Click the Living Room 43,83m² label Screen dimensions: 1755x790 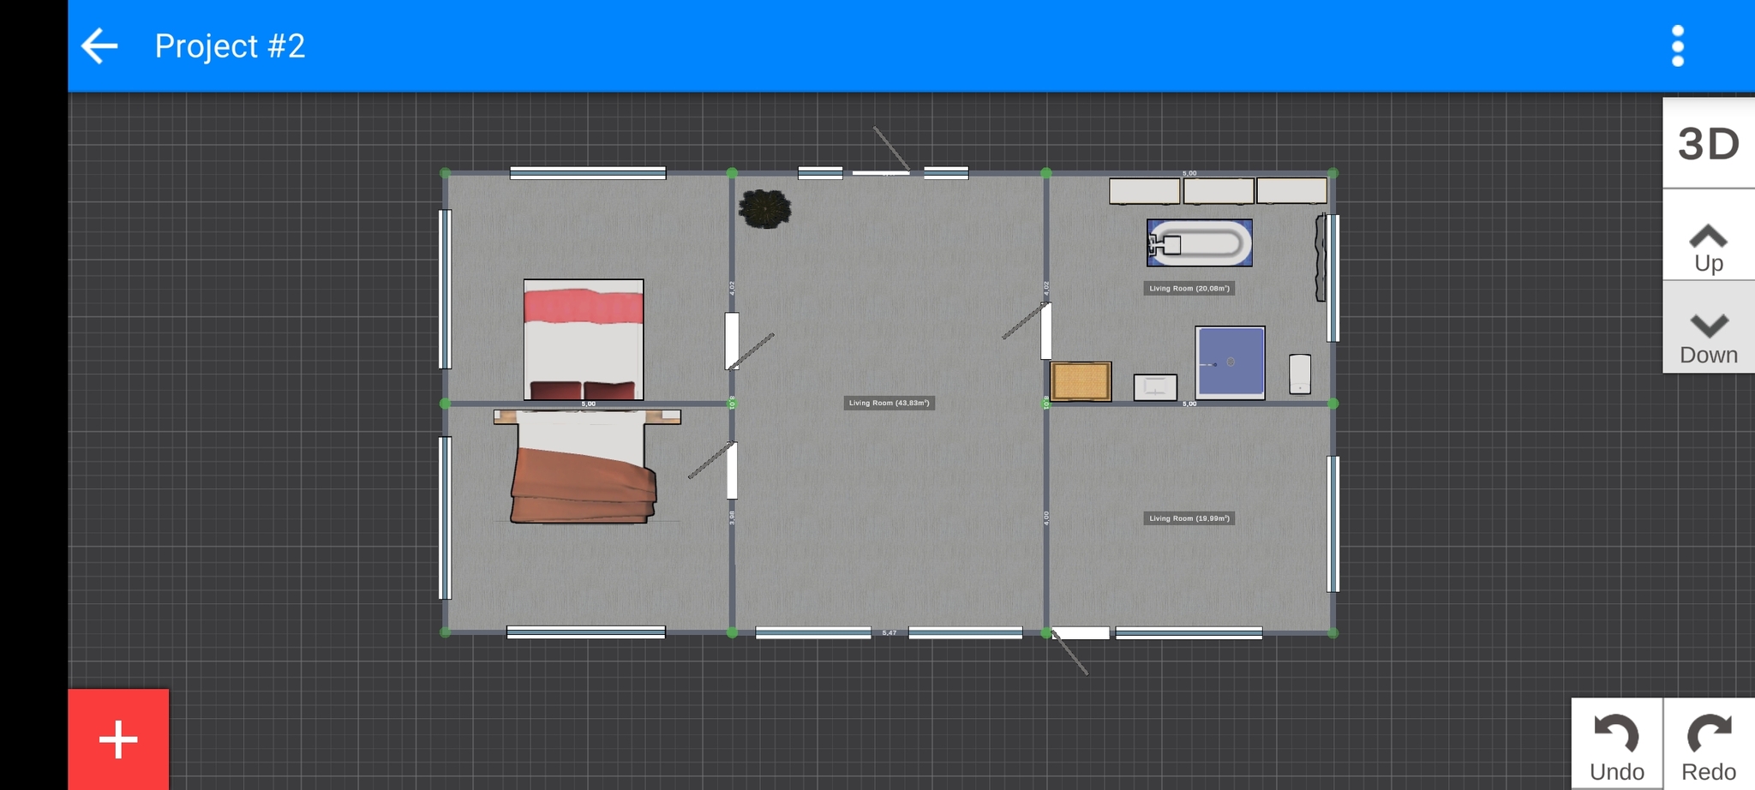pyautogui.click(x=889, y=403)
